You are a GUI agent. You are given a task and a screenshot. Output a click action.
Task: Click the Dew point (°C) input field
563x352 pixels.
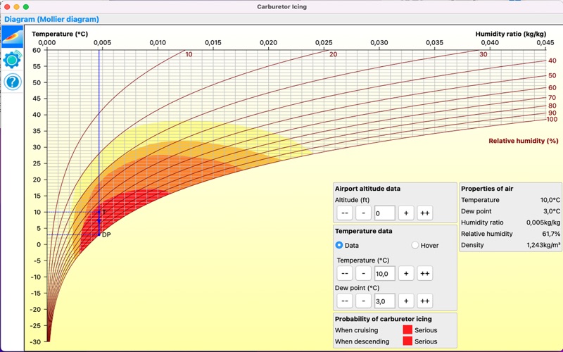point(384,301)
